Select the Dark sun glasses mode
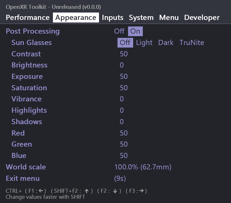Image resolution: width=231 pixels, height=203 pixels. coord(166,42)
